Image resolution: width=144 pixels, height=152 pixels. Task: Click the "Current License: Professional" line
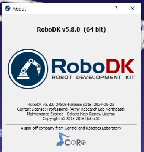pos(71,109)
